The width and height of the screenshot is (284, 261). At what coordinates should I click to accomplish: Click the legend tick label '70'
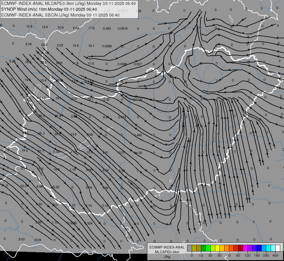[229, 255]
